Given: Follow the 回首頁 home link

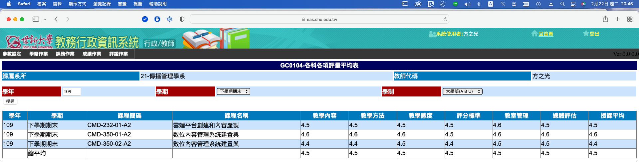Looking at the screenshot, I should coord(546,34).
